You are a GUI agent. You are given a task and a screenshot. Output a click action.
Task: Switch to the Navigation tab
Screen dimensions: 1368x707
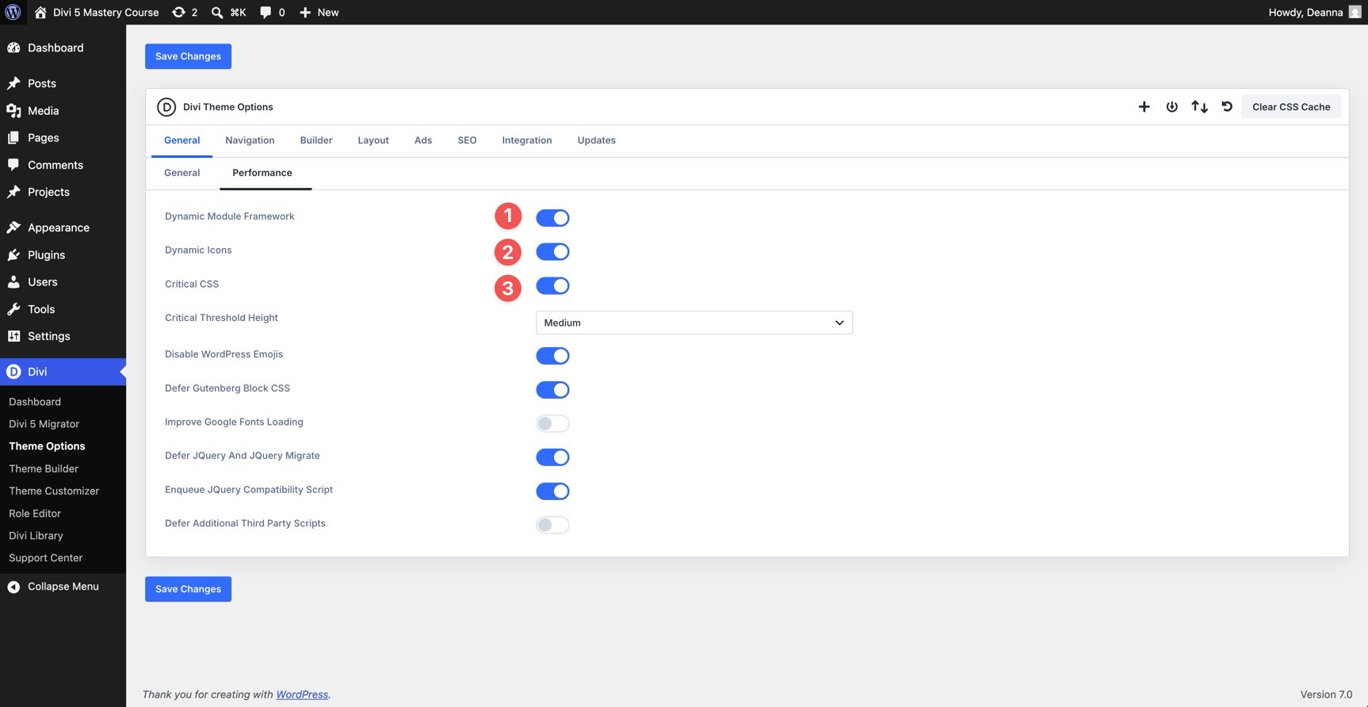click(250, 140)
